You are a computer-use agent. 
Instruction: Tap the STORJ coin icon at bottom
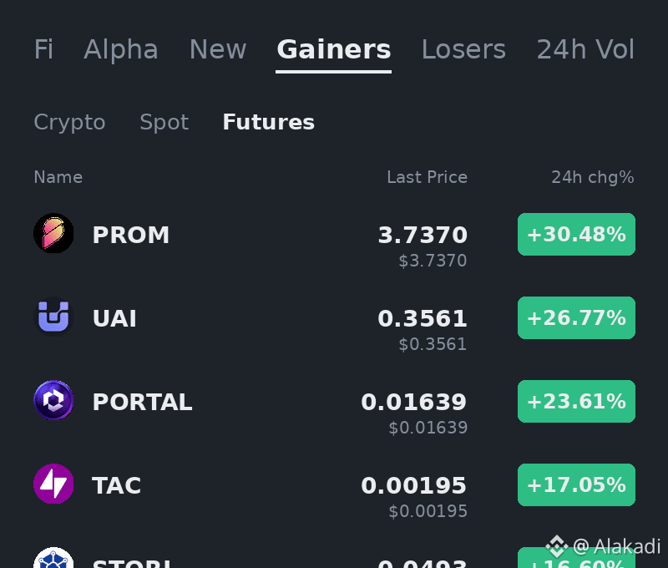coord(53,558)
